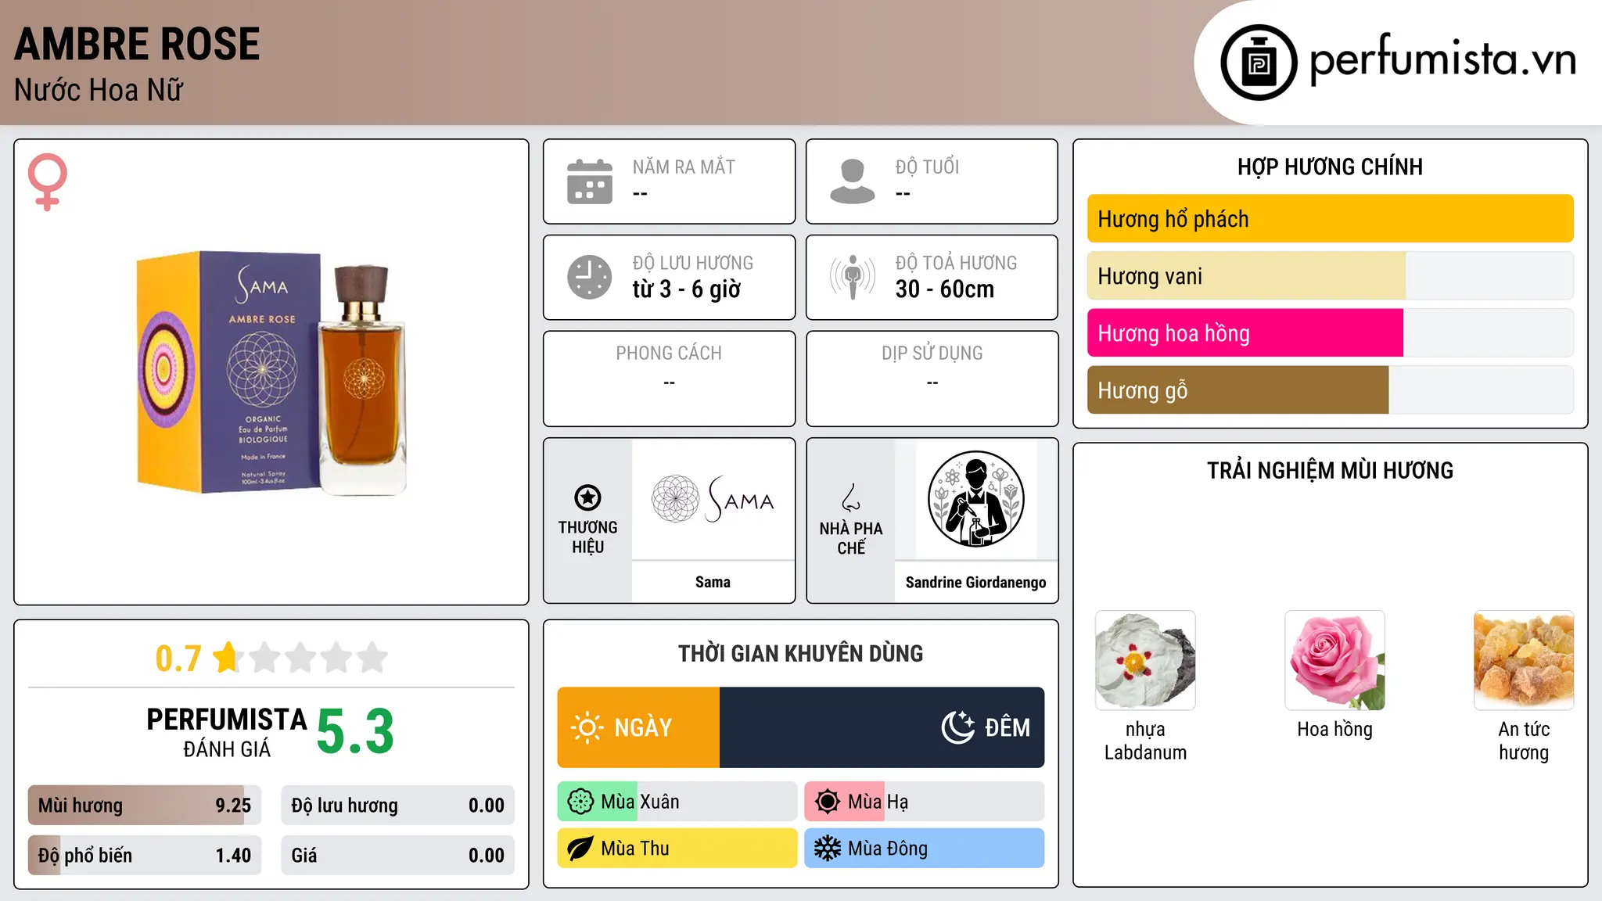Viewport: 1602px width, 901px height.
Task: Click the pink female gender symbol icon
Action: [x=48, y=182]
